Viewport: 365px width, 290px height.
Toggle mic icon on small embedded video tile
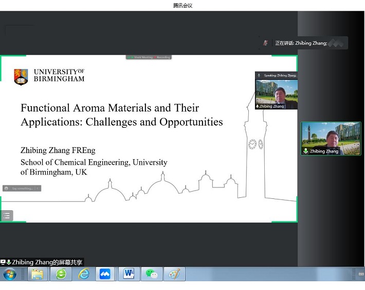click(258, 106)
